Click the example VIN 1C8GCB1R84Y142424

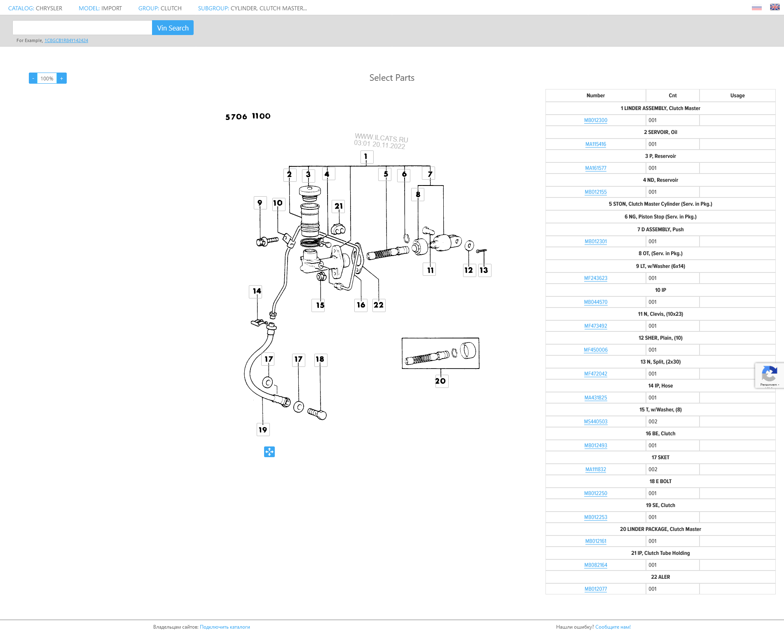66,40
